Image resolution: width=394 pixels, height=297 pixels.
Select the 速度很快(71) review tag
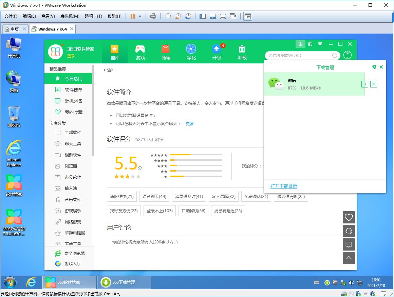click(x=121, y=197)
